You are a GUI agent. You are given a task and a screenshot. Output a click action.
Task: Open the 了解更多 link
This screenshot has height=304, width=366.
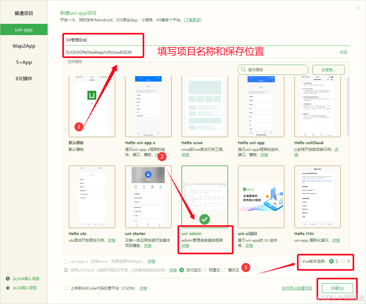pyautogui.click(x=193, y=20)
